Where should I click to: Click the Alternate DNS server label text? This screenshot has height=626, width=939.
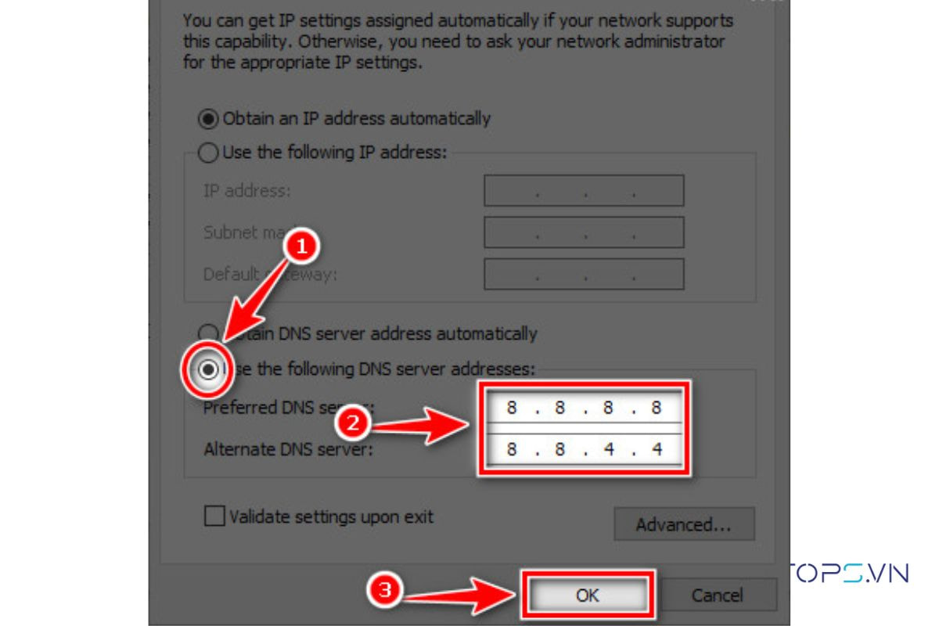point(288,450)
